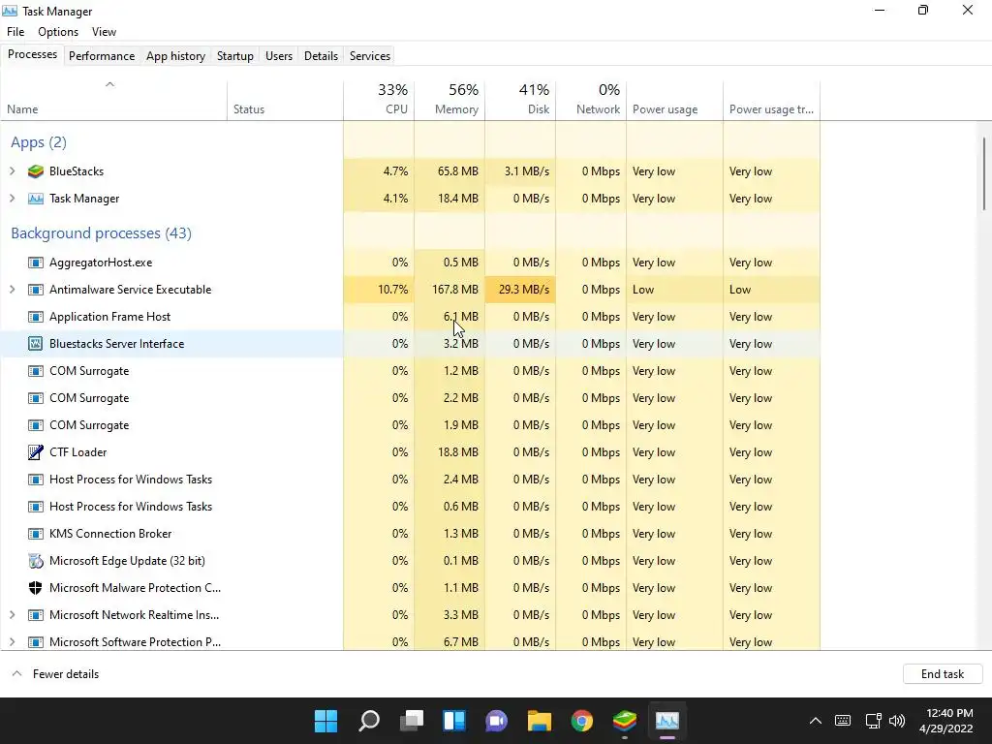This screenshot has height=744, width=992.
Task: Select 'Host Process for Windows Tasks' 2.4 MB row
Action: point(410,480)
